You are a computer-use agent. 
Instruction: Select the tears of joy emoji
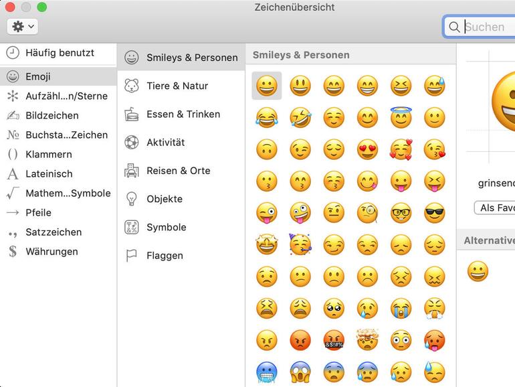[267, 117]
